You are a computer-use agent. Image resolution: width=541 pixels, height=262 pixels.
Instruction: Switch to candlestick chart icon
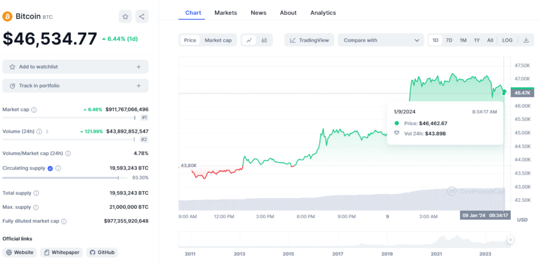point(265,40)
